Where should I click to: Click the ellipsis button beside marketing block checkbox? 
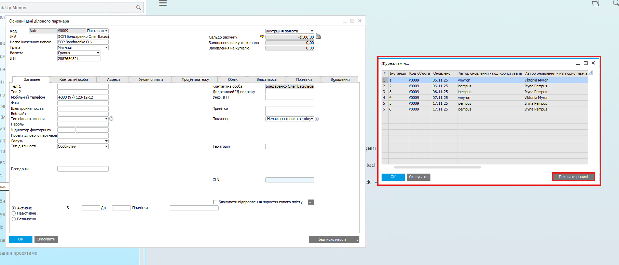311,202
